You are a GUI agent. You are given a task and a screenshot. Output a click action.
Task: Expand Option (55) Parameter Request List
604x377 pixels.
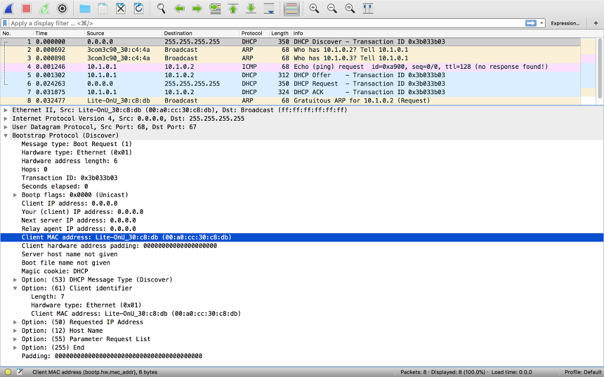[x=15, y=339]
